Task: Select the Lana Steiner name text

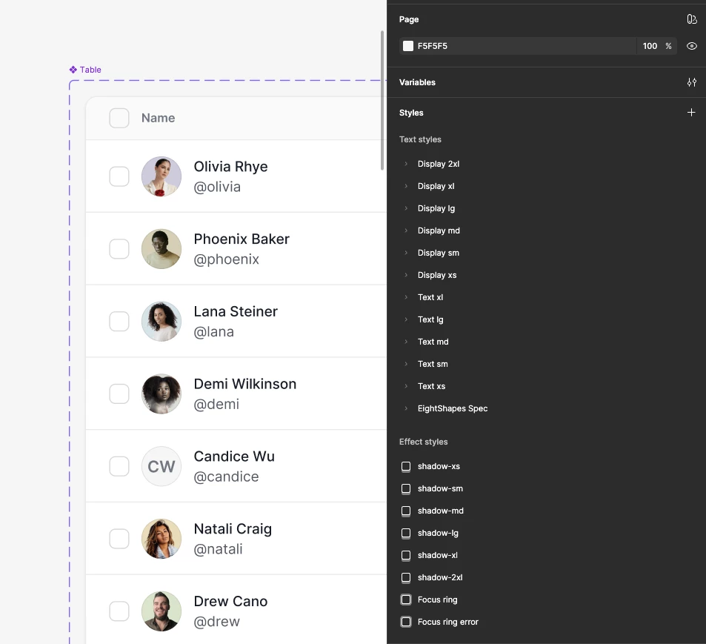Action: click(x=236, y=311)
